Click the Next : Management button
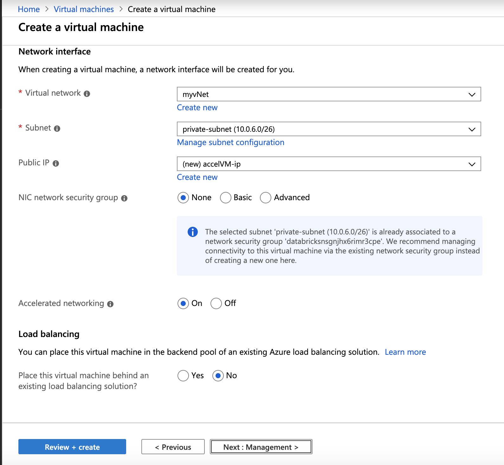This screenshot has width=504, height=465. (261, 447)
